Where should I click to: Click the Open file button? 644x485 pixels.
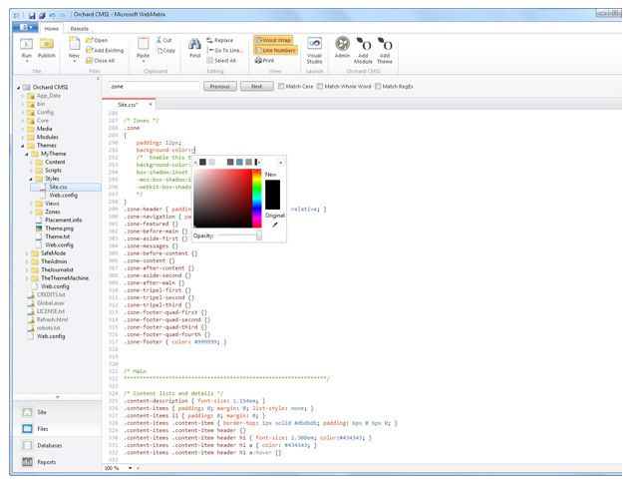97,40
